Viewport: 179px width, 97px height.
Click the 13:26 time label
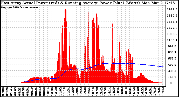[x=97, y=92]
